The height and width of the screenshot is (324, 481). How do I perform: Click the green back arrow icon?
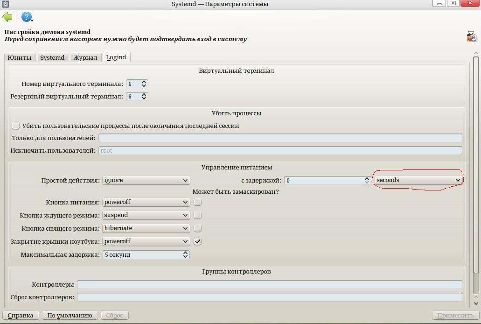point(7,17)
